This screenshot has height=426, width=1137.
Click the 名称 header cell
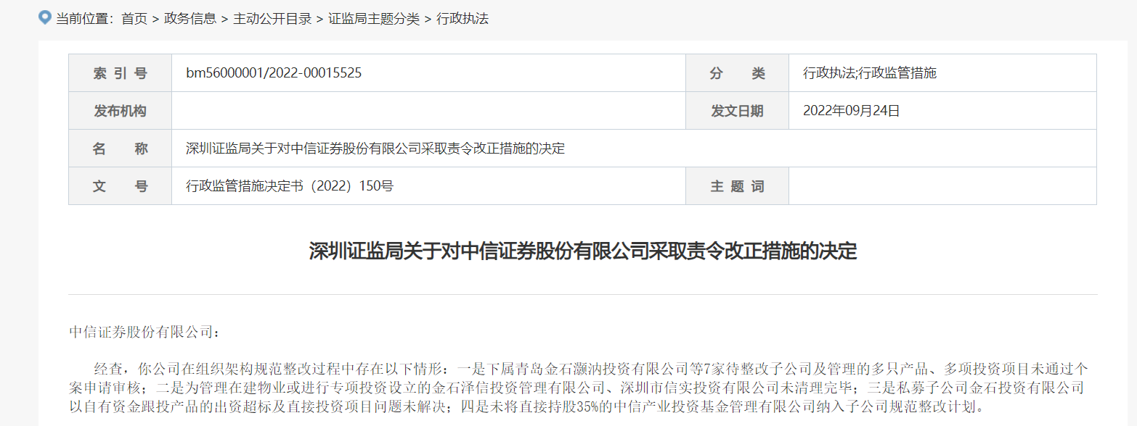click(x=120, y=149)
